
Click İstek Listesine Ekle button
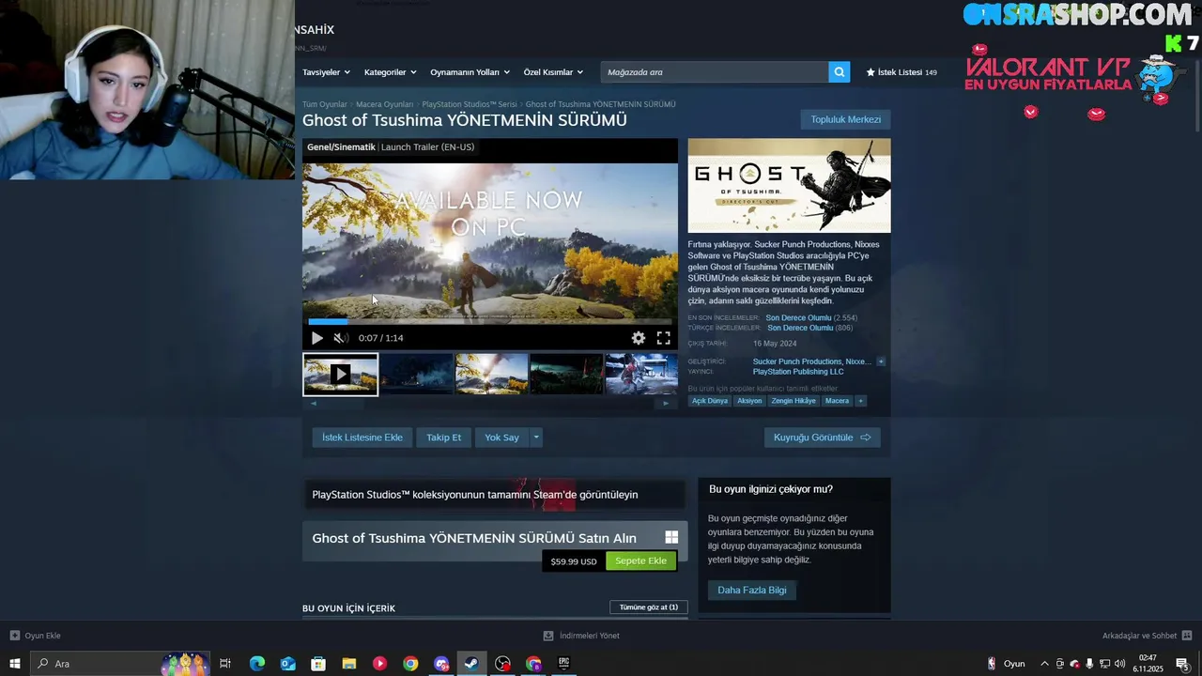tap(362, 438)
